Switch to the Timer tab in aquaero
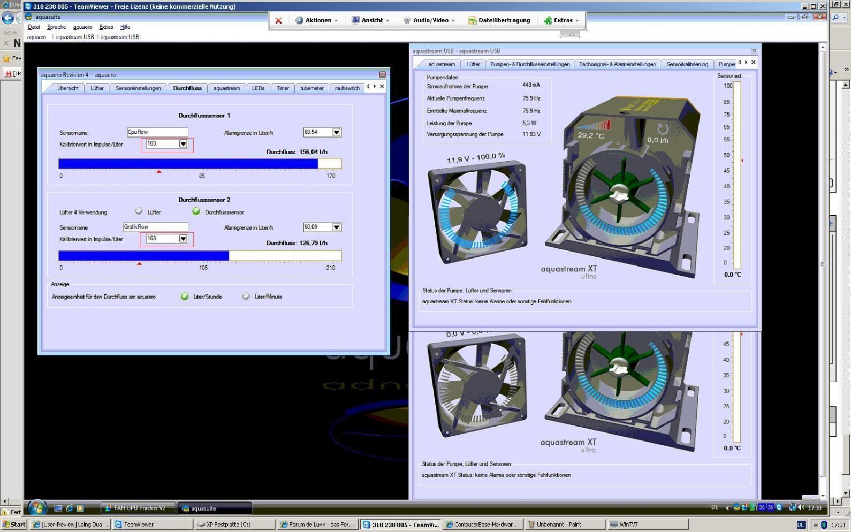The width and height of the screenshot is (851, 532). tap(283, 88)
